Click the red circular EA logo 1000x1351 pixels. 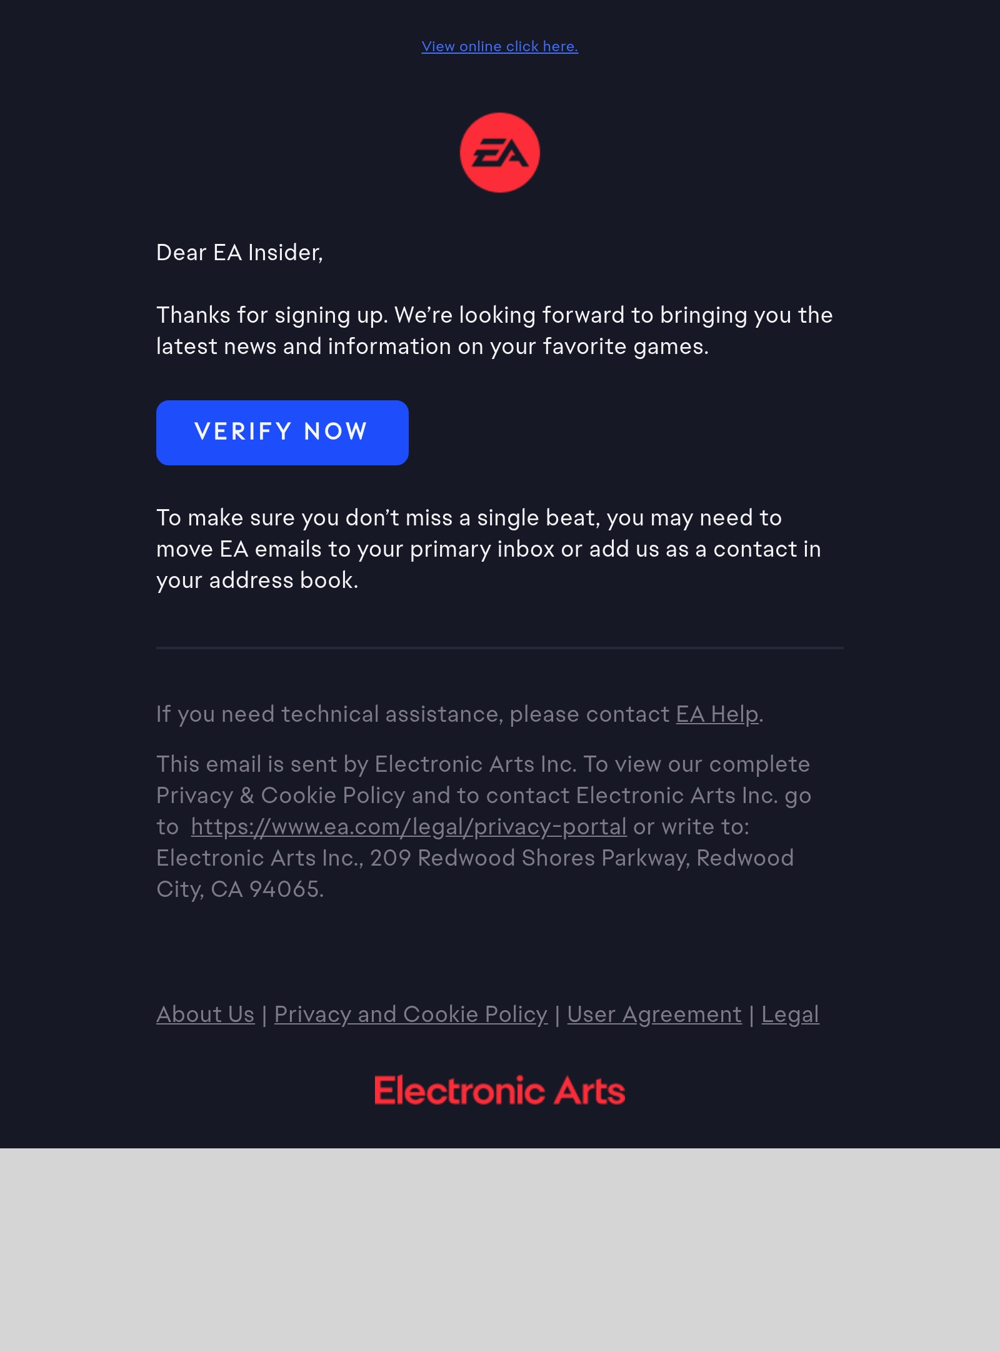tap(500, 153)
